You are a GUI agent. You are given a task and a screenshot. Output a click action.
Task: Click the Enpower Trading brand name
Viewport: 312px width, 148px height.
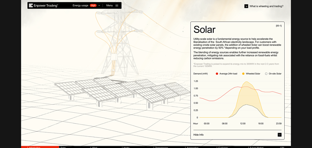46,6
